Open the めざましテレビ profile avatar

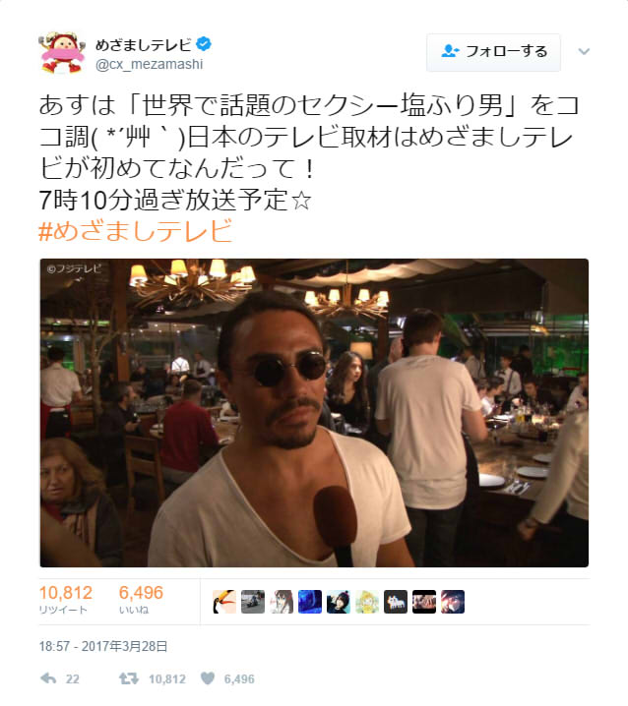[x=62, y=52]
